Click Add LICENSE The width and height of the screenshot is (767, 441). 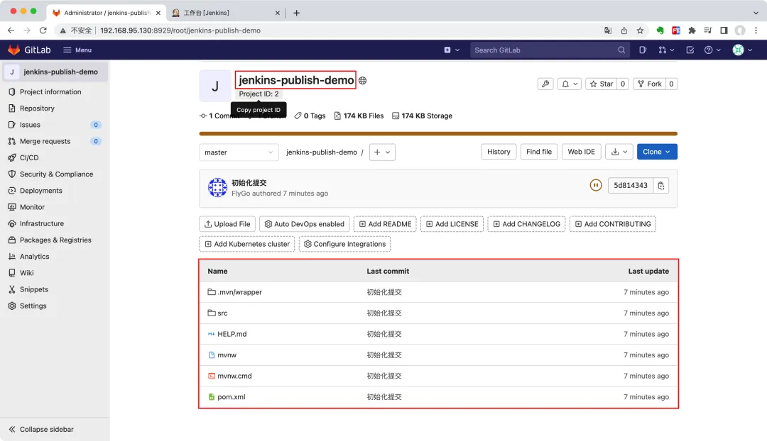[452, 224]
